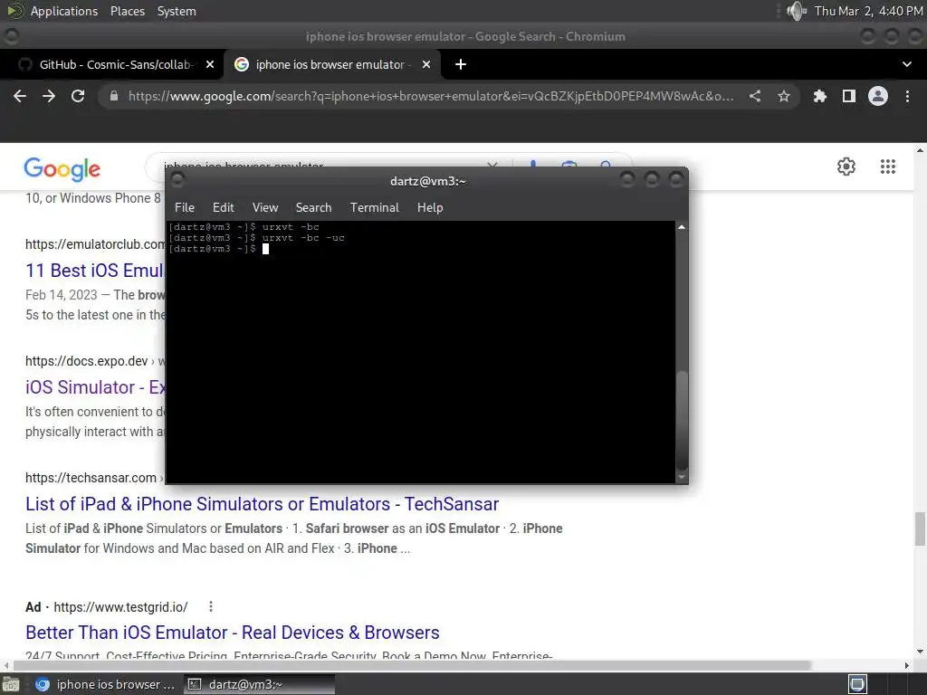Image resolution: width=927 pixels, height=695 pixels.
Task: Click volume speaker icon in top panel
Action: click(797, 11)
